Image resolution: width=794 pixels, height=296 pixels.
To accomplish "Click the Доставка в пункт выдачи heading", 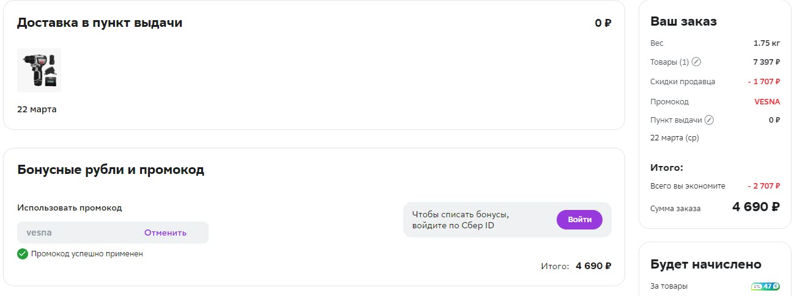I will 100,23.
